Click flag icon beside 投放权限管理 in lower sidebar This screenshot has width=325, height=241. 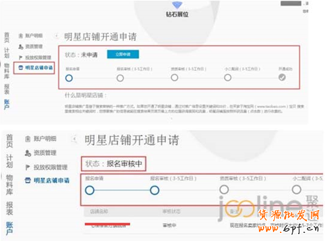pyautogui.click(x=27, y=167)
